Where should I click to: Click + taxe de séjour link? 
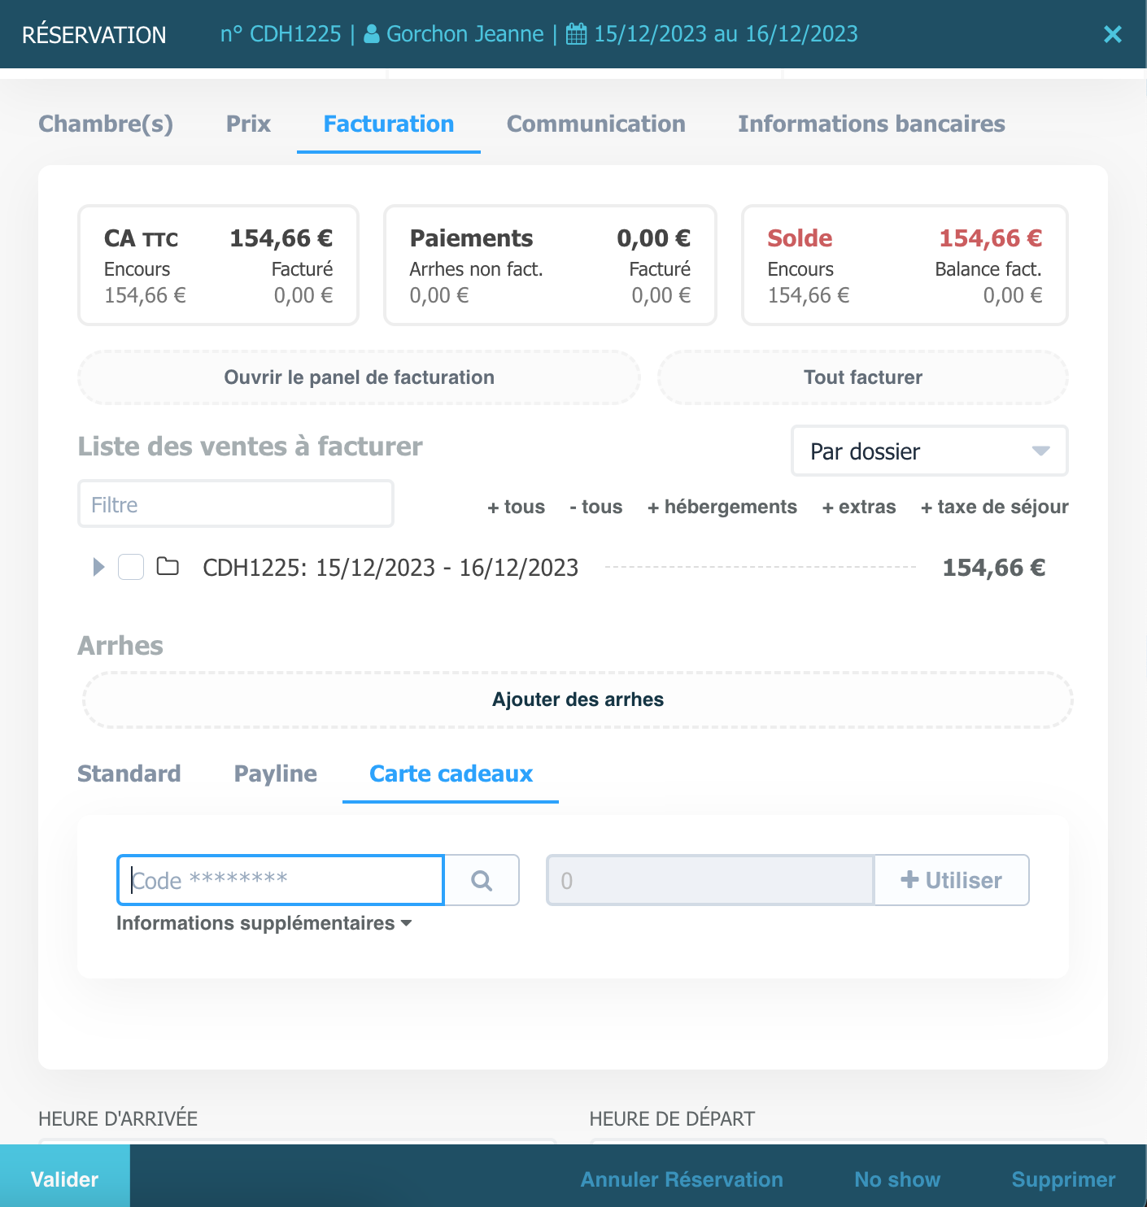point(994,507)
